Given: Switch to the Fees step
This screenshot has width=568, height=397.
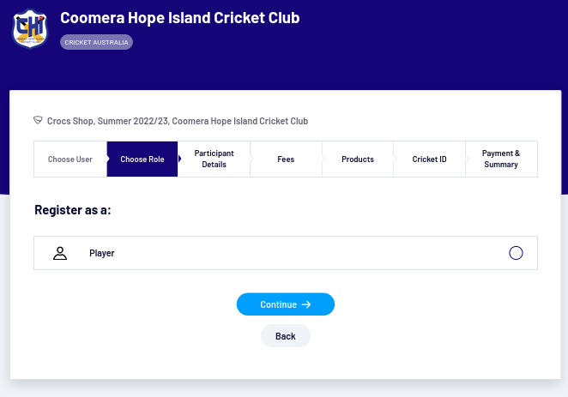Looking at the screenshot, I should [x=286, y=159].
